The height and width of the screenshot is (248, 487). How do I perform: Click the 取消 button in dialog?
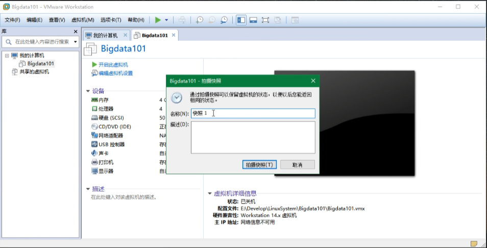point(298,165)
